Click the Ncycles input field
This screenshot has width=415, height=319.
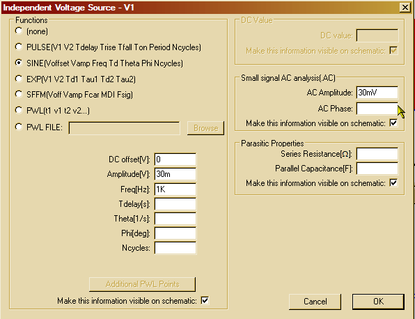pyautogui.click(x=175, y=248)
